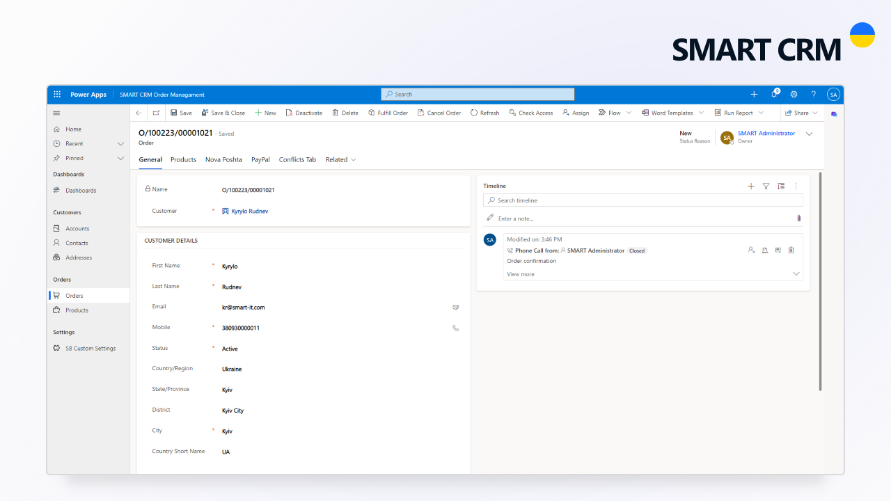891x501 pixels.
Task: Click the phone icon beside the Mobile number
Action: (x=456, y=328)
